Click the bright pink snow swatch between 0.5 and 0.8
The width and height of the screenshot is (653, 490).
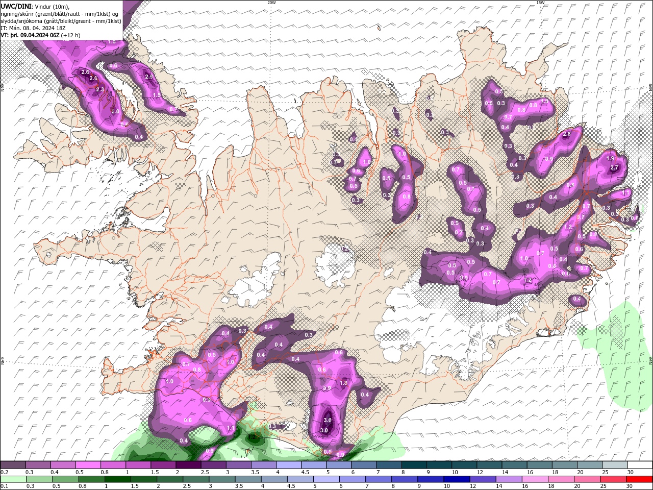pos(88,465)
